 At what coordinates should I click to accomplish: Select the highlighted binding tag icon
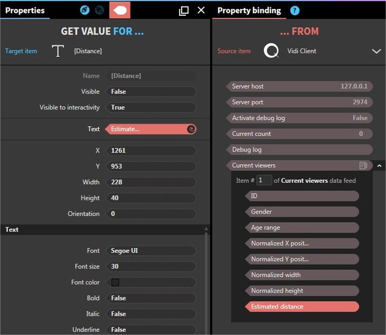119,10
